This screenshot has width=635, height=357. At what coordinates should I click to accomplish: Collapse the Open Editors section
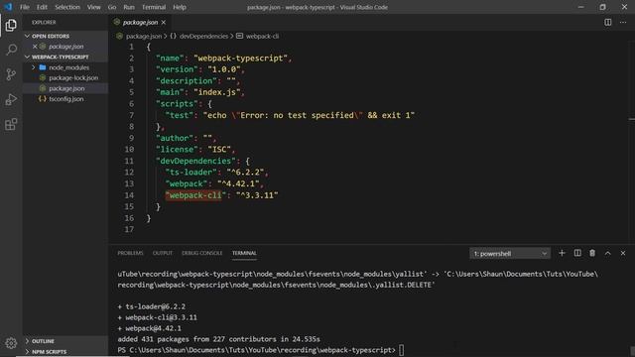(x=27, y=36)
